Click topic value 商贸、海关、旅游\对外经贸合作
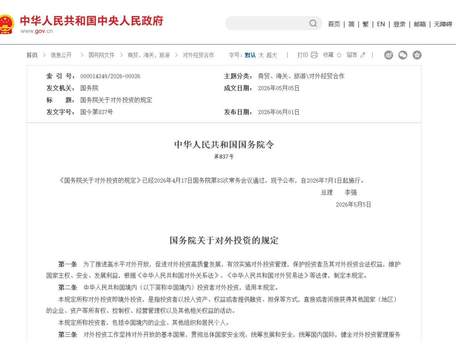 (301, 76)
